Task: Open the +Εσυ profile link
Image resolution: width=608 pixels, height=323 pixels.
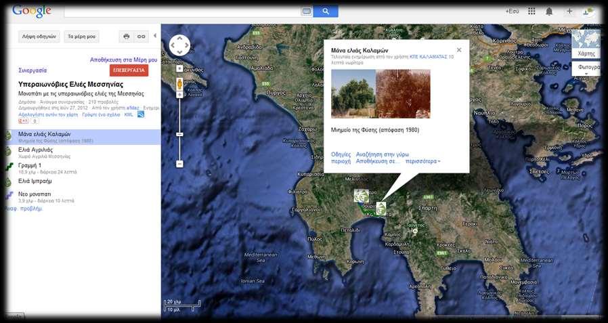Action: pyautogui.click(x=512, y=12)
